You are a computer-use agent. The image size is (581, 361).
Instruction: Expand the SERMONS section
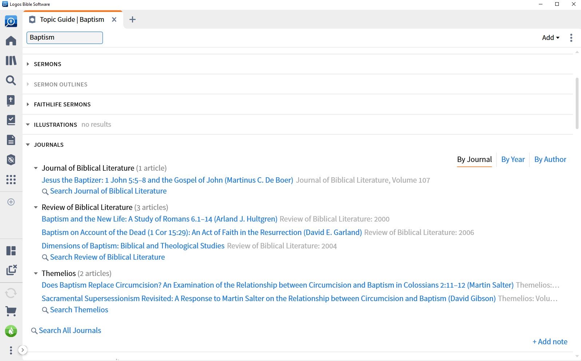[x=28, y=64]
